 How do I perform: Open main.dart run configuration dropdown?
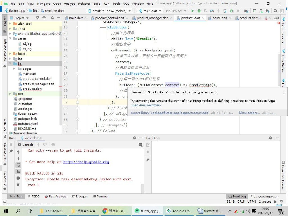[x=150, y=11]
